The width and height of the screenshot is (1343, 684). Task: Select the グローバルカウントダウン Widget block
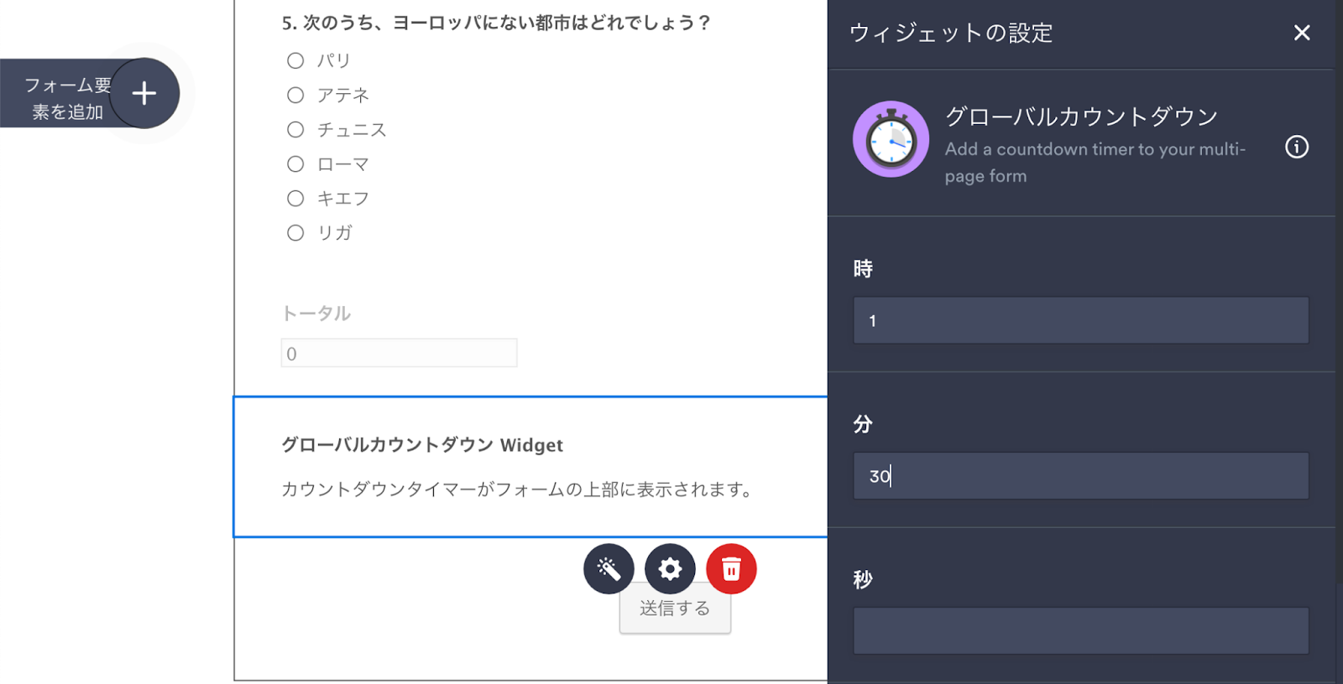click(529, 466)
